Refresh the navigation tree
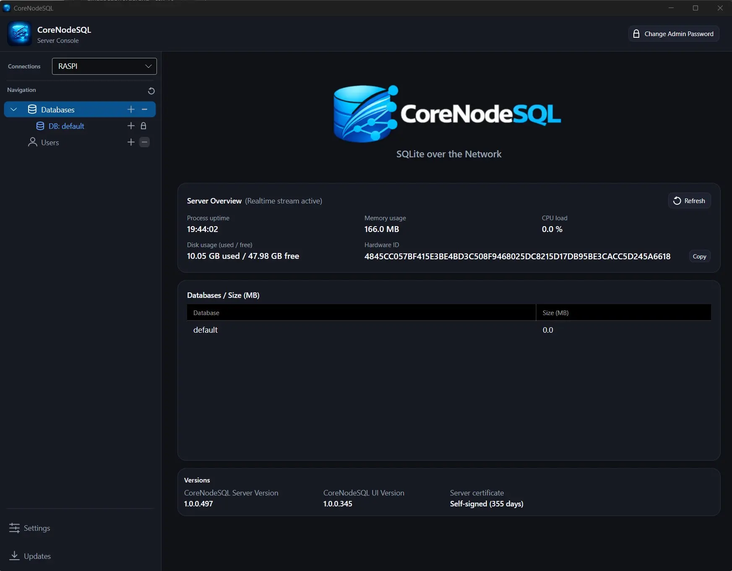732x571 pixels. (151, 91)
